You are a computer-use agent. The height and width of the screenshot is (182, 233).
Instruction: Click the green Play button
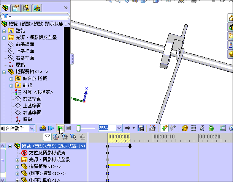[60, 128]
